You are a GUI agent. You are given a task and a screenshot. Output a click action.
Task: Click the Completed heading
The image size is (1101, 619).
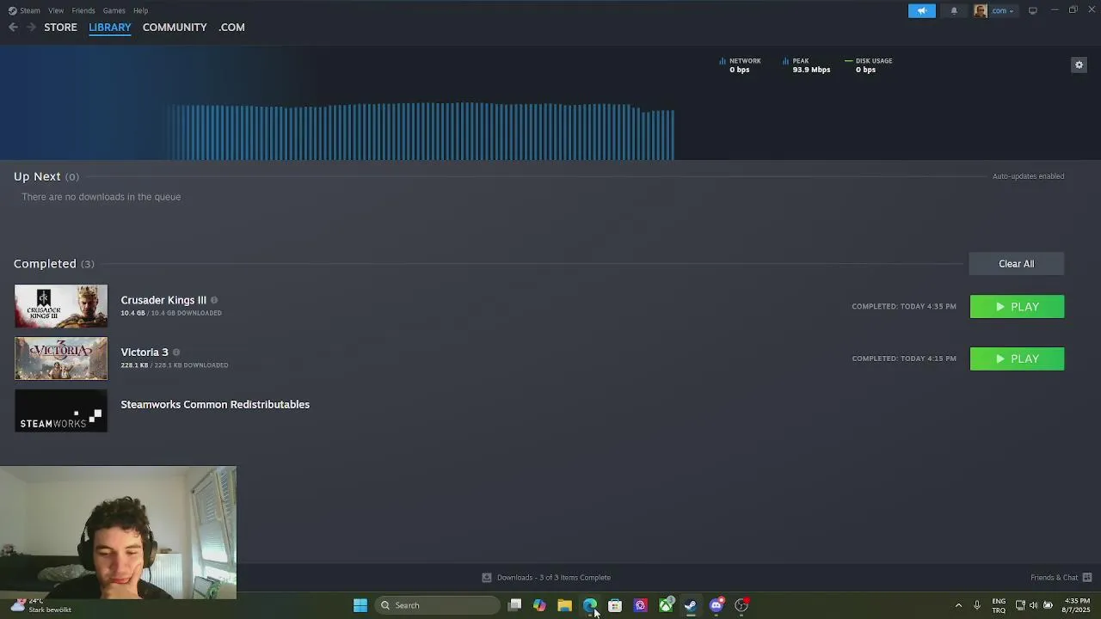pyautogui.click(x=45, y=264)
